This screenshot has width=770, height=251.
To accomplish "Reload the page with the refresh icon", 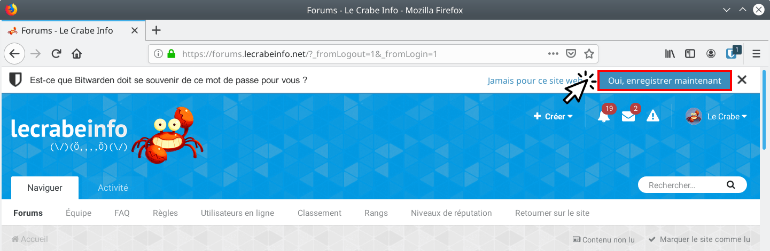I will 56,53.
